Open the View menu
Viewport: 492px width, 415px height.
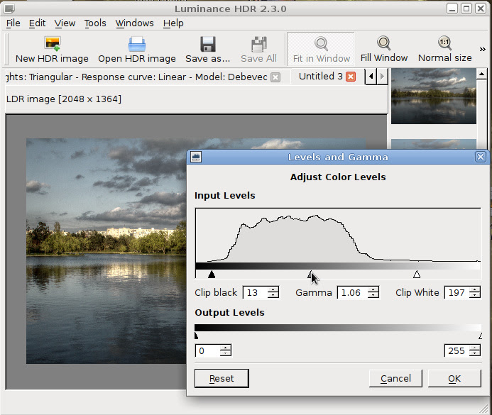65,23
